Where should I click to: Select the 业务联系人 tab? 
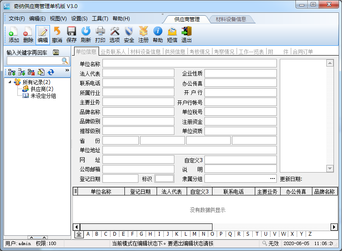(113, 52)
